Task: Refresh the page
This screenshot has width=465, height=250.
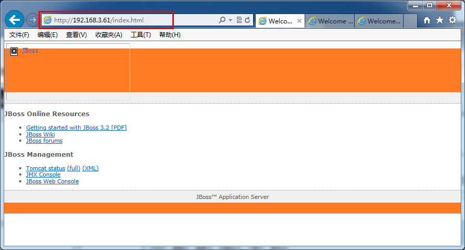Action: (247, 20)
